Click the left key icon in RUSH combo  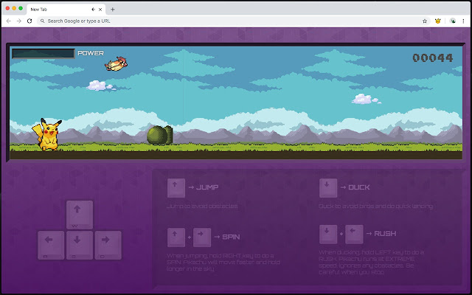pyautogui.click(x=354, y=235)
